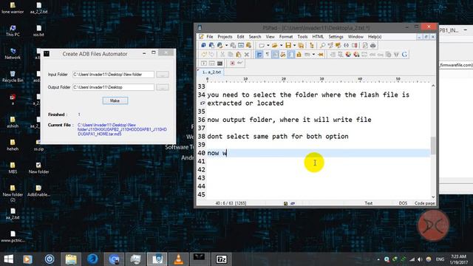Open the Tools menu in PSPad
473x266 pixels.
click(302, 37)
